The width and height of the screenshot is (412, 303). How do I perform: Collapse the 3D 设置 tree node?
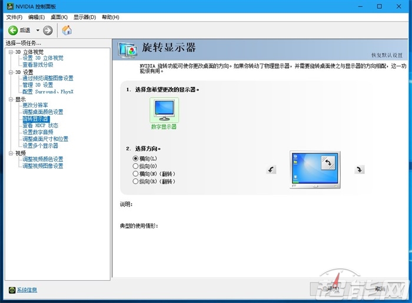11,72
